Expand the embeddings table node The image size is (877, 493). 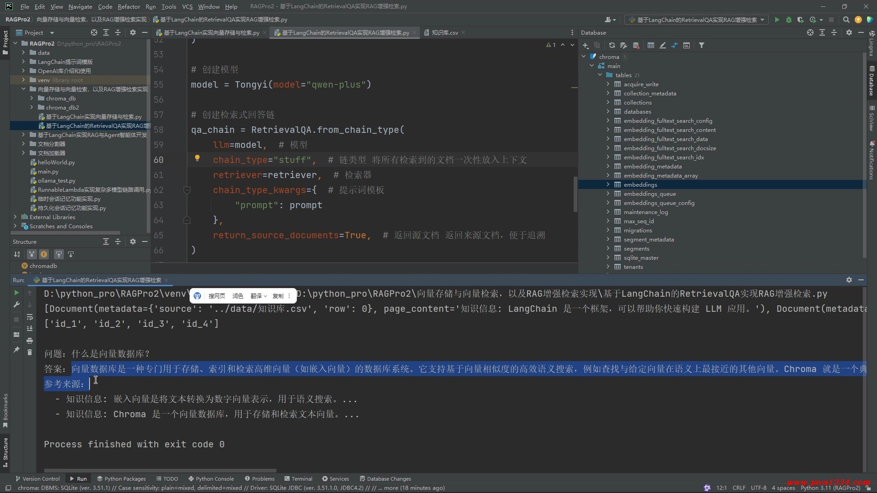click(608, 184)
